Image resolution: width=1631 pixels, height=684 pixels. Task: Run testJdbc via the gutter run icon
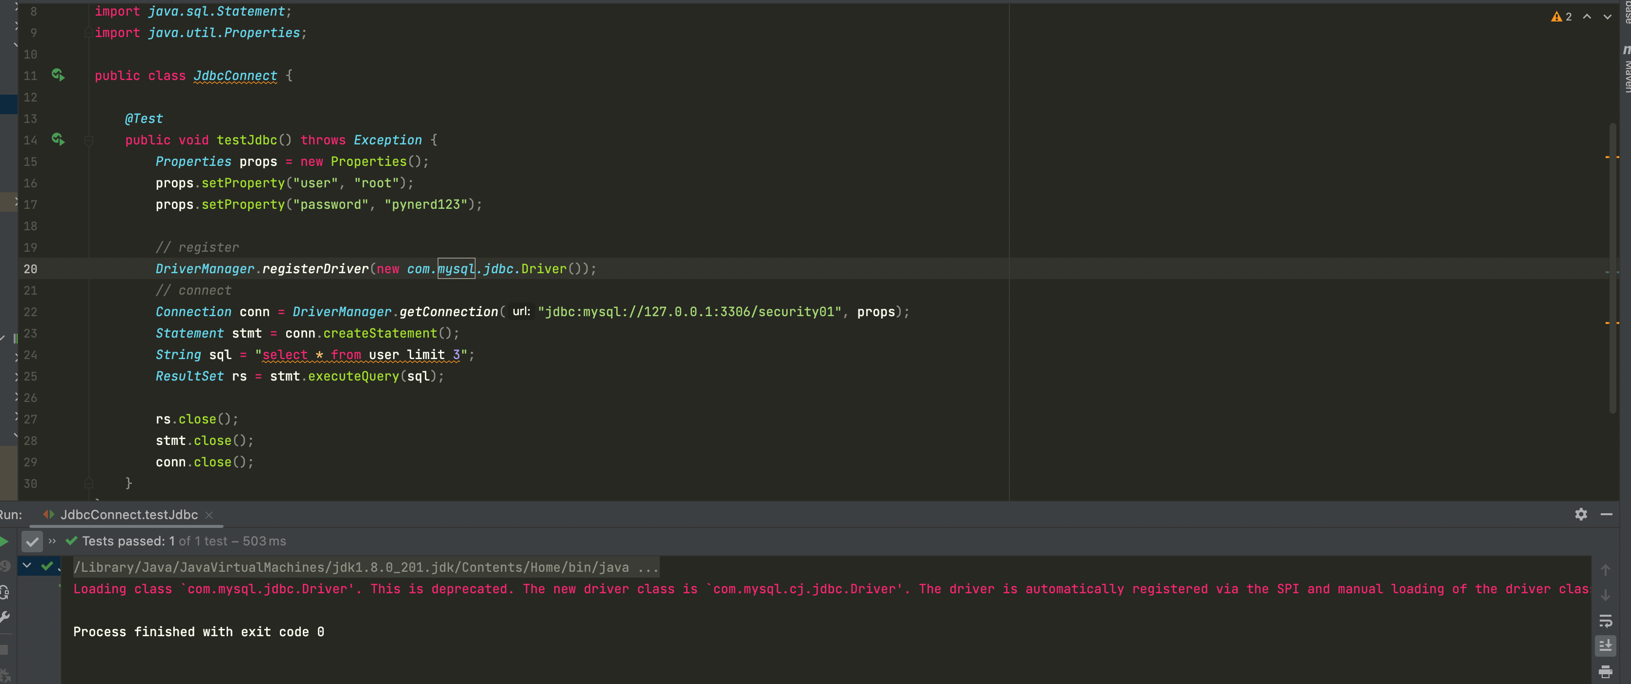pyautogui.click(x=58, y=140)
